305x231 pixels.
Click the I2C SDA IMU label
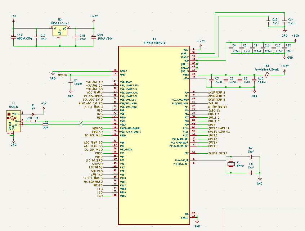point(93,150)
